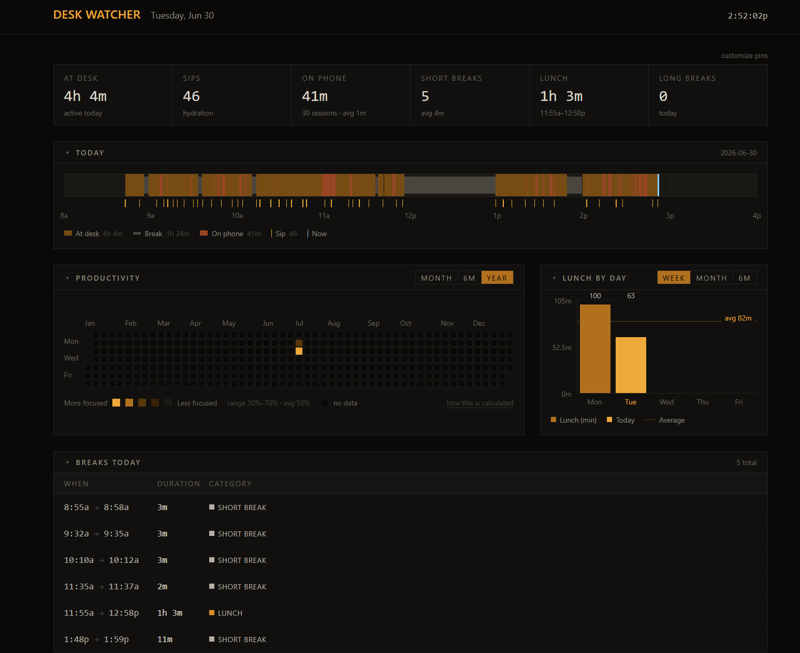The height and width of the screenshot is (653, 800).
Task: Click the 10:10a short break category icon
Action: (x=212, y=560)
